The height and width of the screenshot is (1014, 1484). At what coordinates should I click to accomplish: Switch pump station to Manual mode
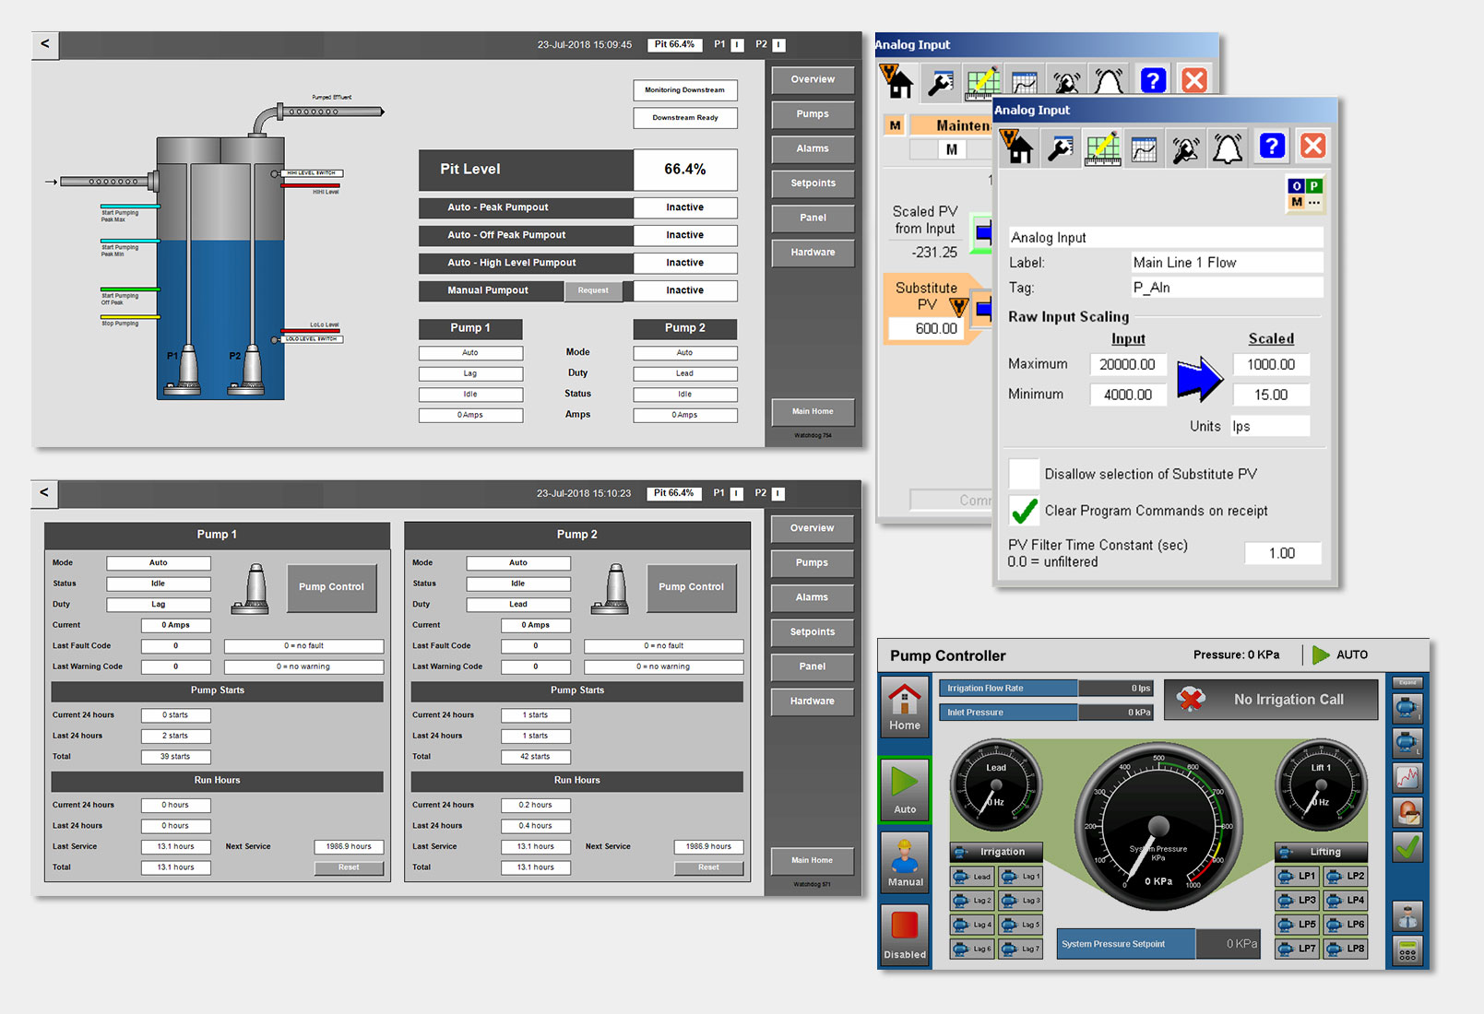pos(904,863)
